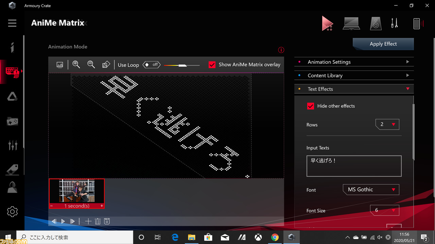Viewport: 435px width, 244px height.
Task: Toggle the Use Loop off switch
Action: (152, 64)
